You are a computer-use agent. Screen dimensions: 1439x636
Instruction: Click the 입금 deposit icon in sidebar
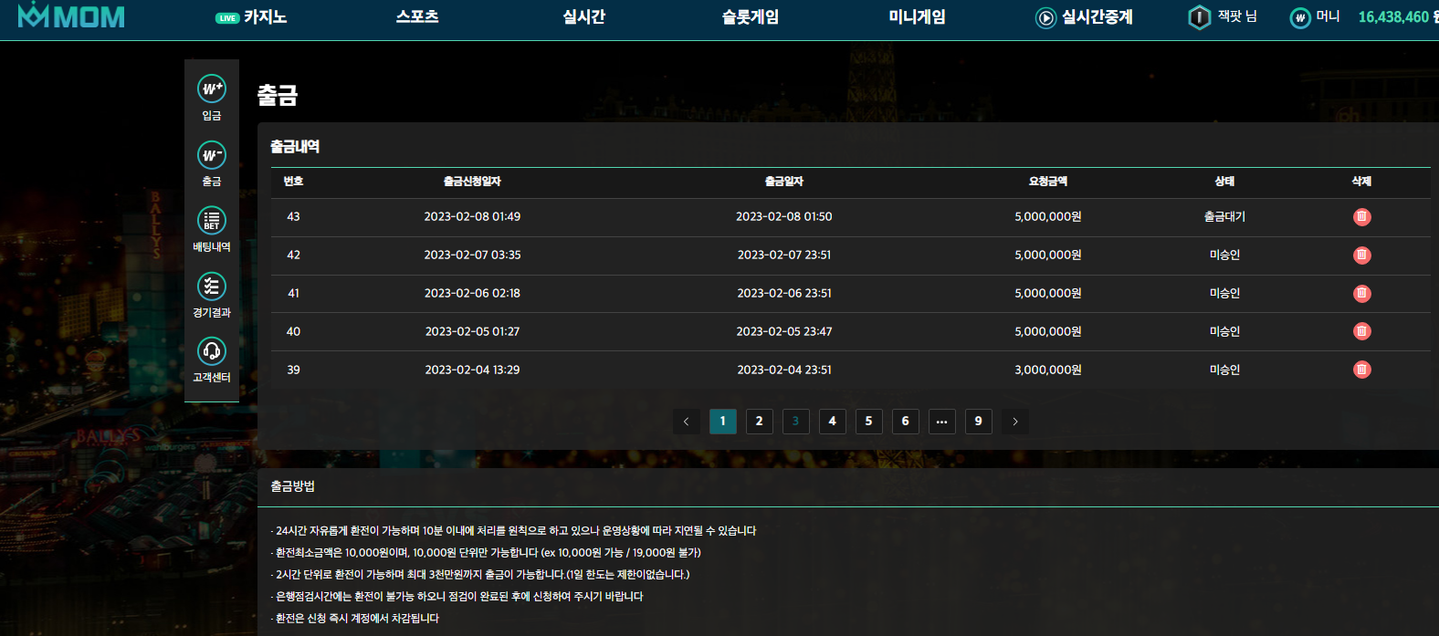point(212,89)
